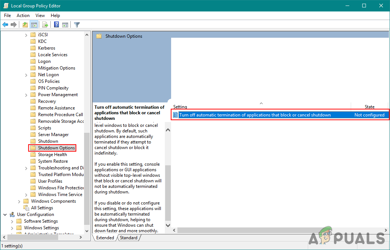Expand the Power Management node

[x=26, y=95]
